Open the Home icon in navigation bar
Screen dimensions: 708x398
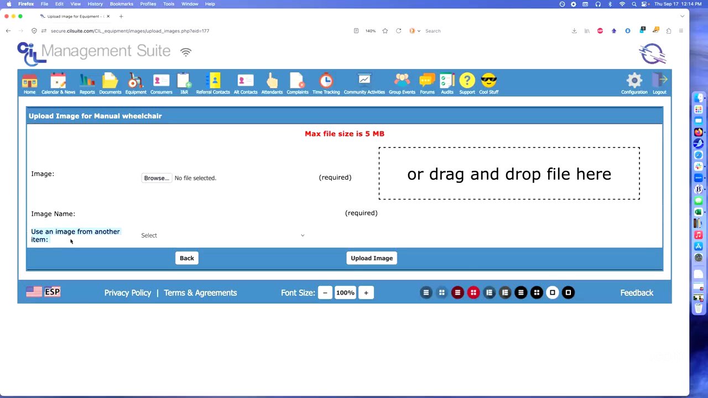[x=29, y=84]
